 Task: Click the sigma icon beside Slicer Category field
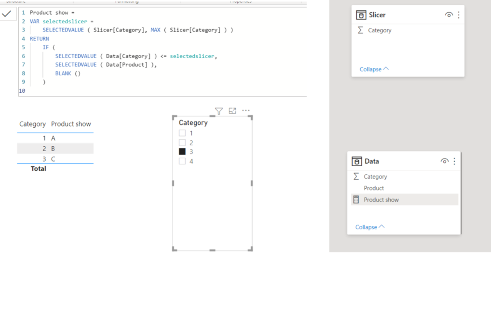click(x=360, y=30)
